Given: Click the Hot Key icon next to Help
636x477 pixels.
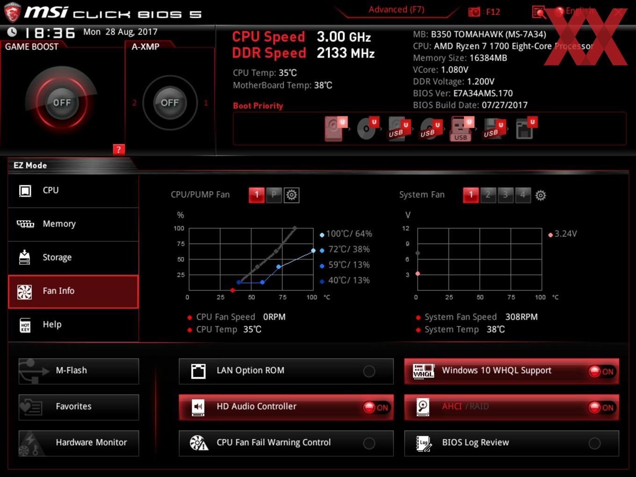Looking at the screenshot, I should (x=25, y=325).
